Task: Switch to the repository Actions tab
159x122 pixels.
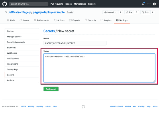Action: pos(59,20)
